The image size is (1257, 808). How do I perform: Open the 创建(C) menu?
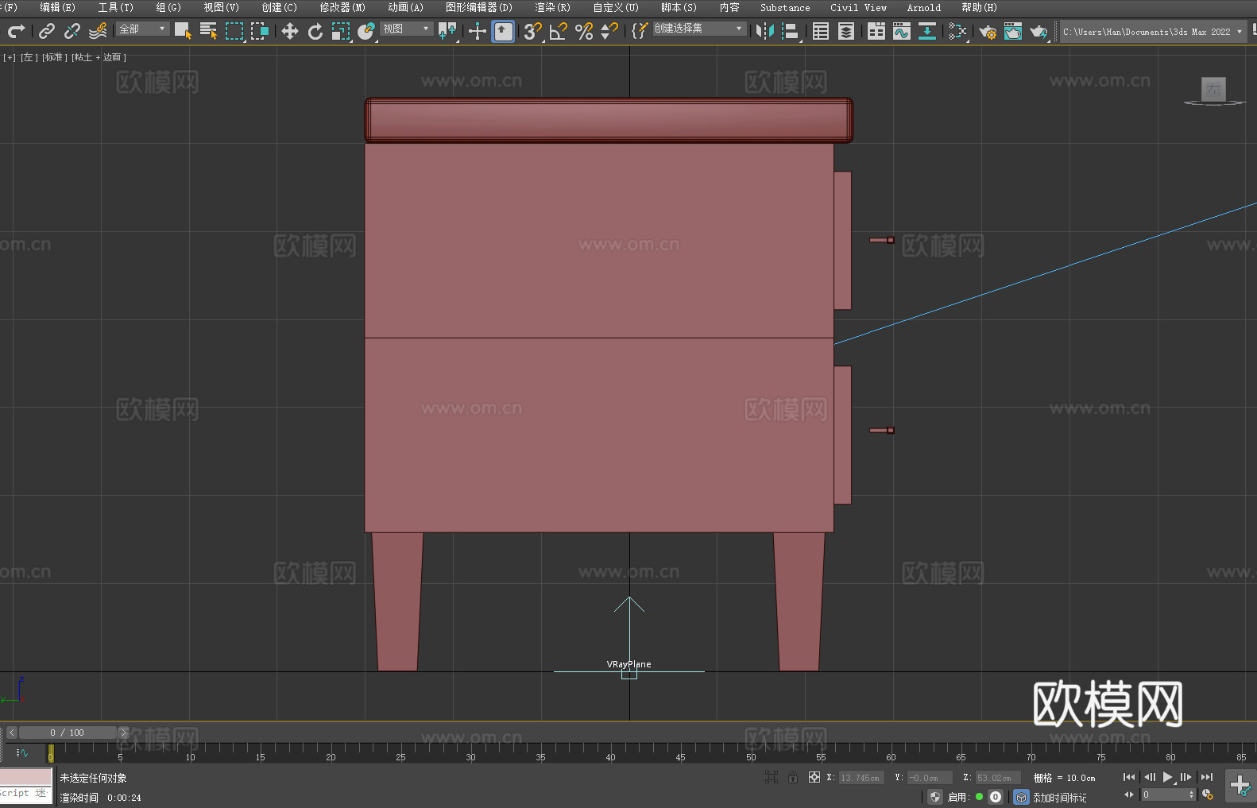[x=280, y=7]
